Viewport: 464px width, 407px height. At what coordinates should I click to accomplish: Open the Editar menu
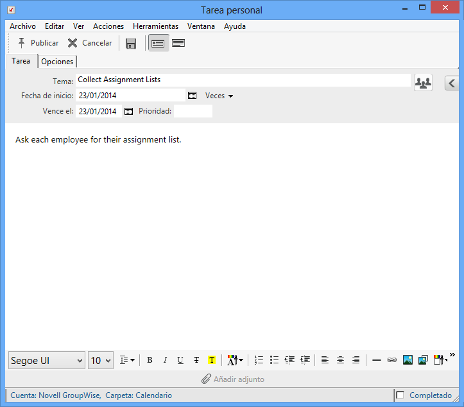[55, 26]
